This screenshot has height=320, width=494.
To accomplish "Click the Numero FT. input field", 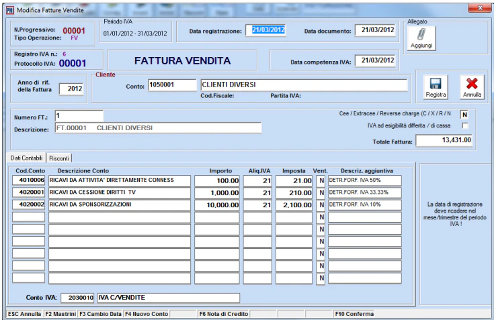I will tap(79, 115).
